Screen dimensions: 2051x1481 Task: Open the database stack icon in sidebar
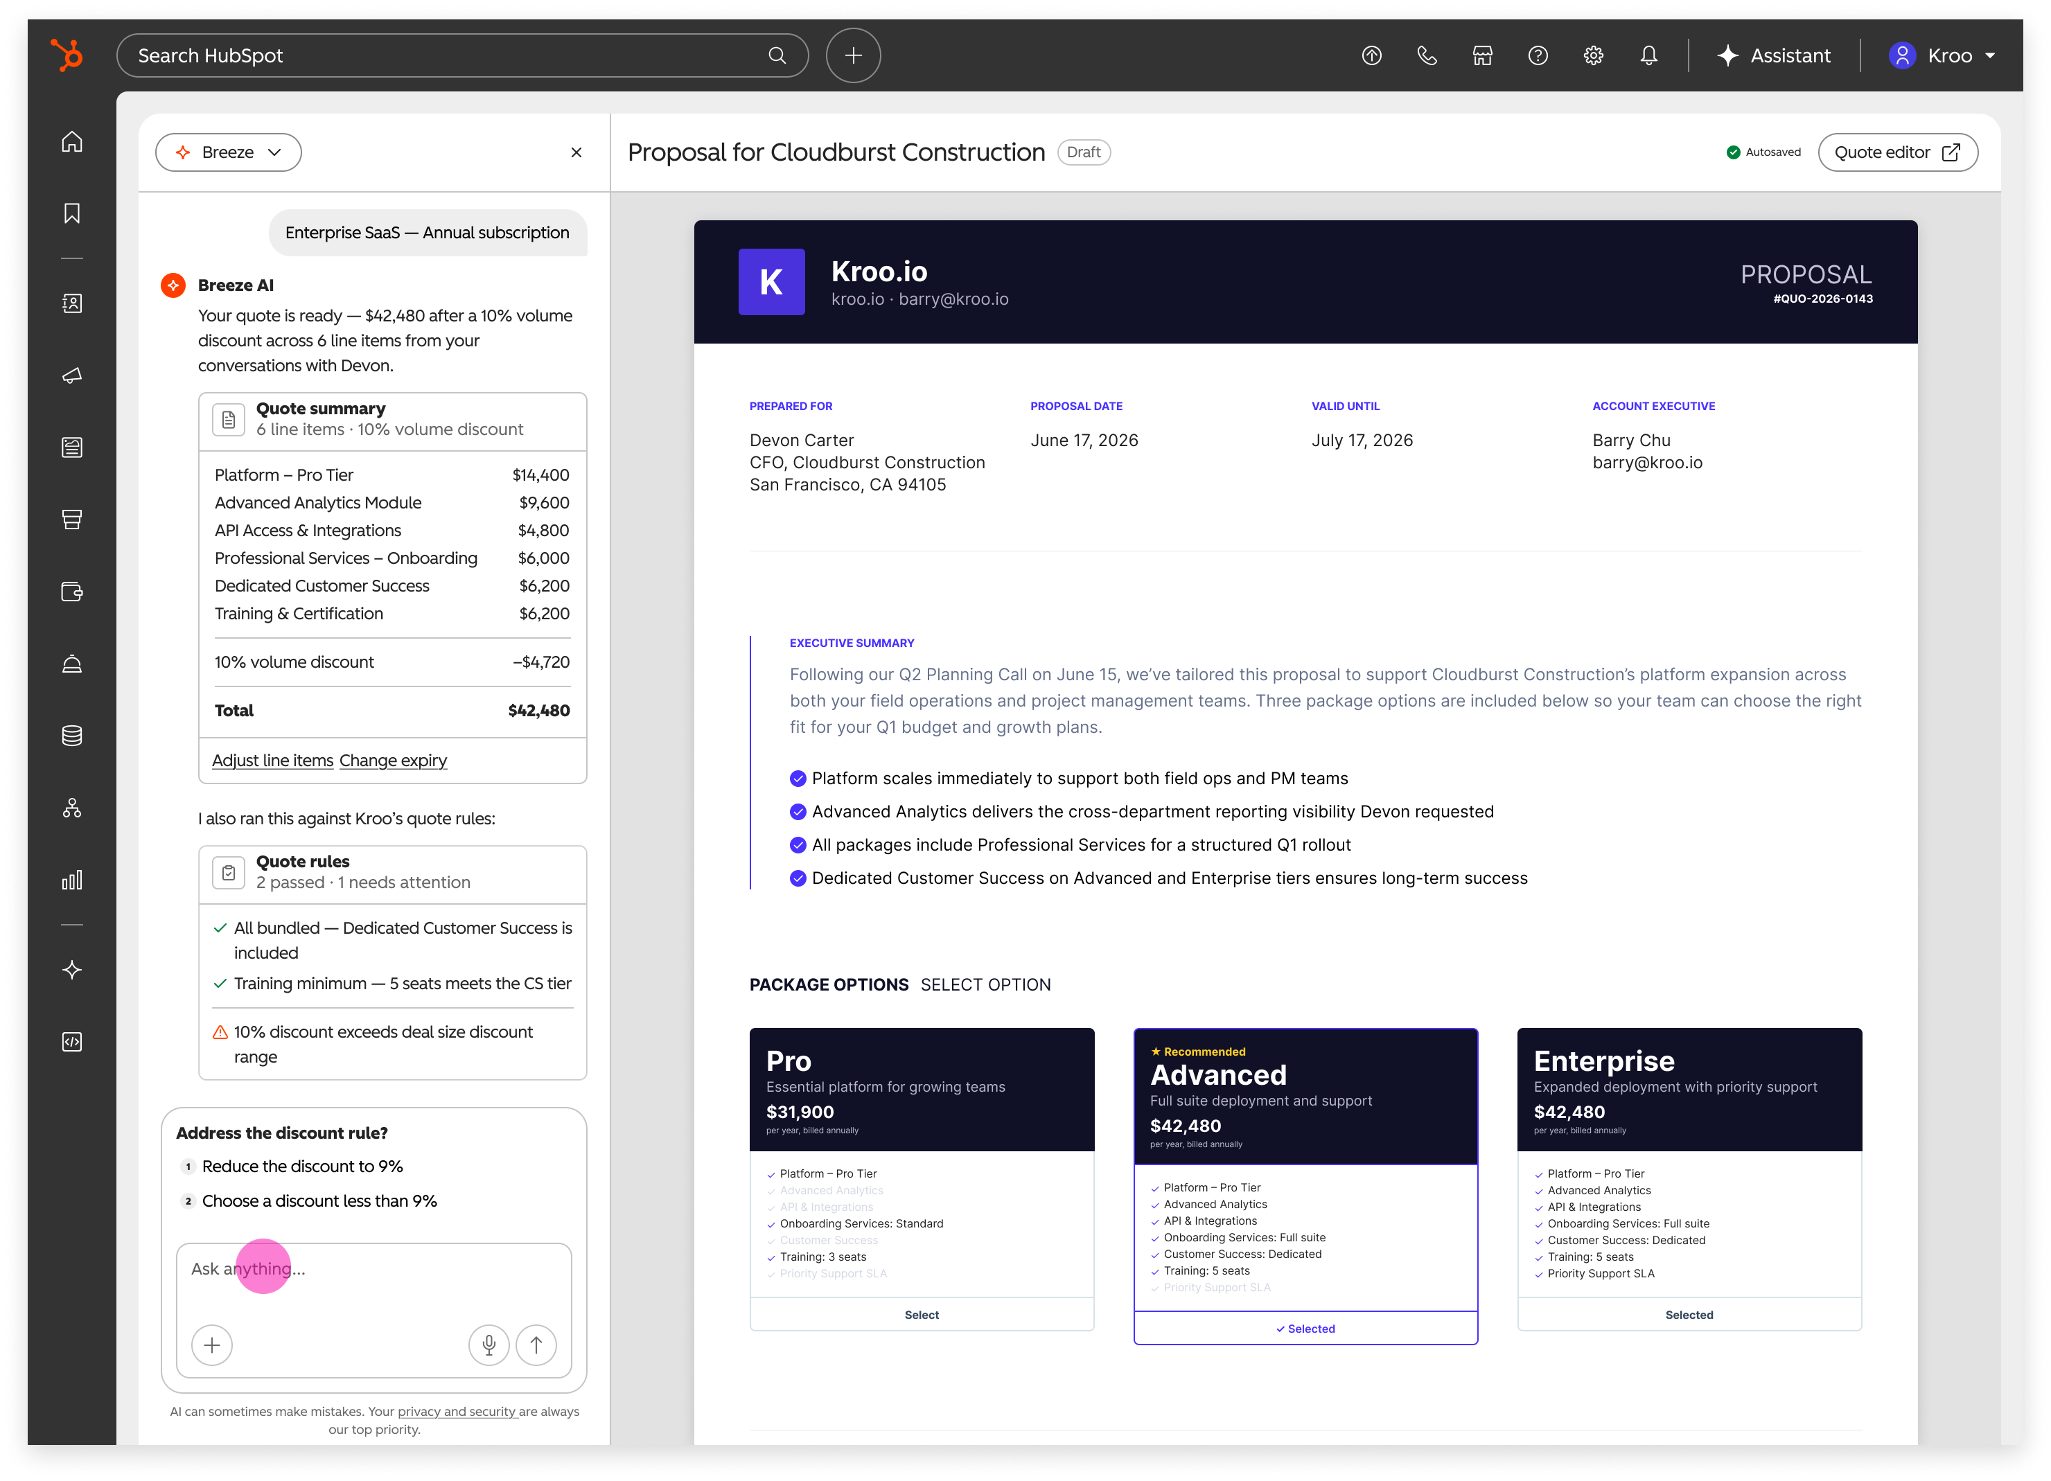(72, 735)
